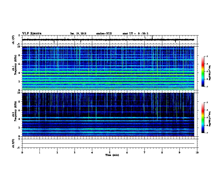
Task: Click the "Time (min)" axis title
Action: pos(112,155)
